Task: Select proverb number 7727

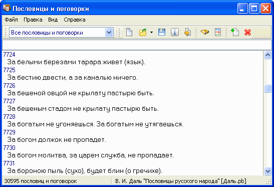Action: [x=9, y=101]
